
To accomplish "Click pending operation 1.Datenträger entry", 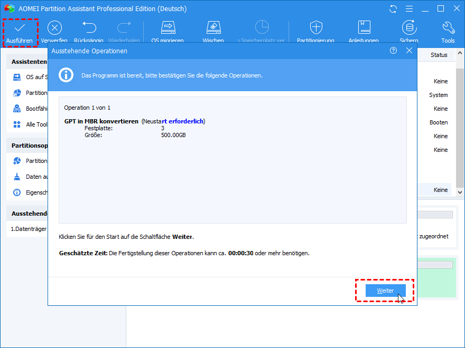I will pos(29,229).
